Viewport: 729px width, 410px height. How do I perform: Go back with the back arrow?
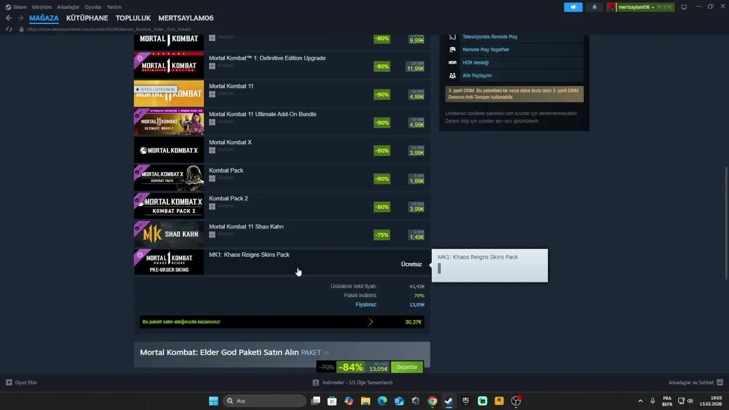click(x=9, y=18)
